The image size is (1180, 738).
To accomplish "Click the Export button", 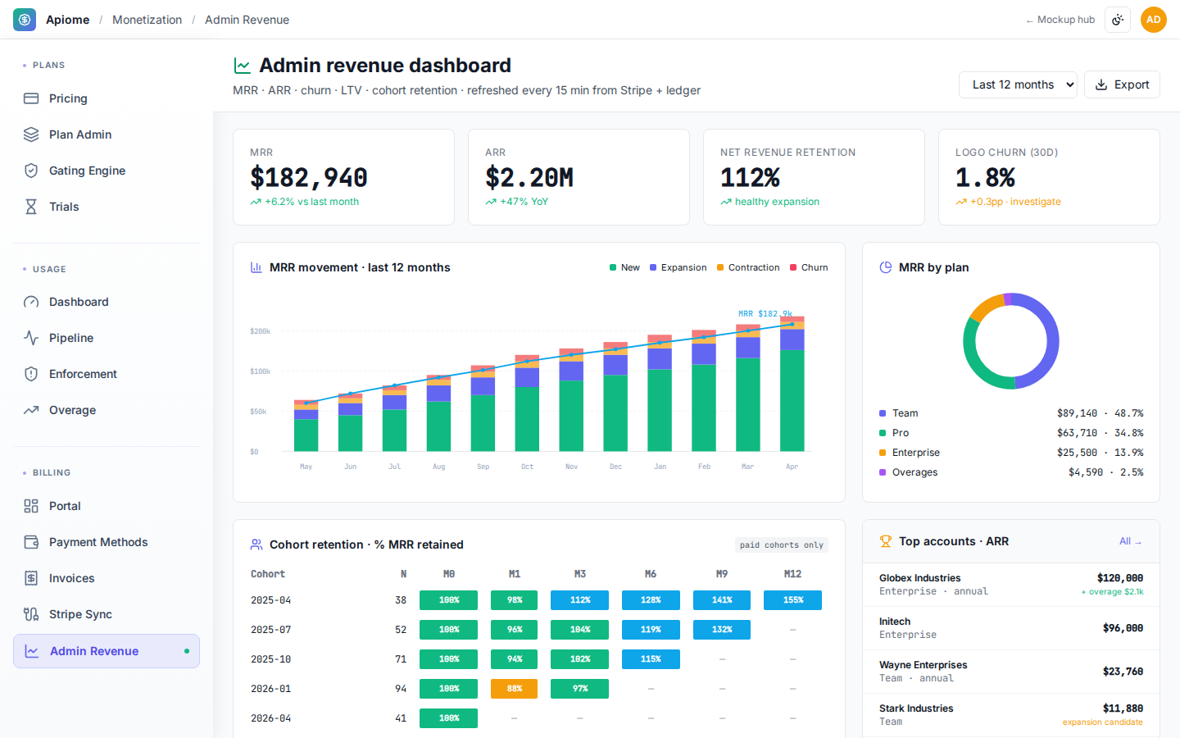I will 1122,84.
